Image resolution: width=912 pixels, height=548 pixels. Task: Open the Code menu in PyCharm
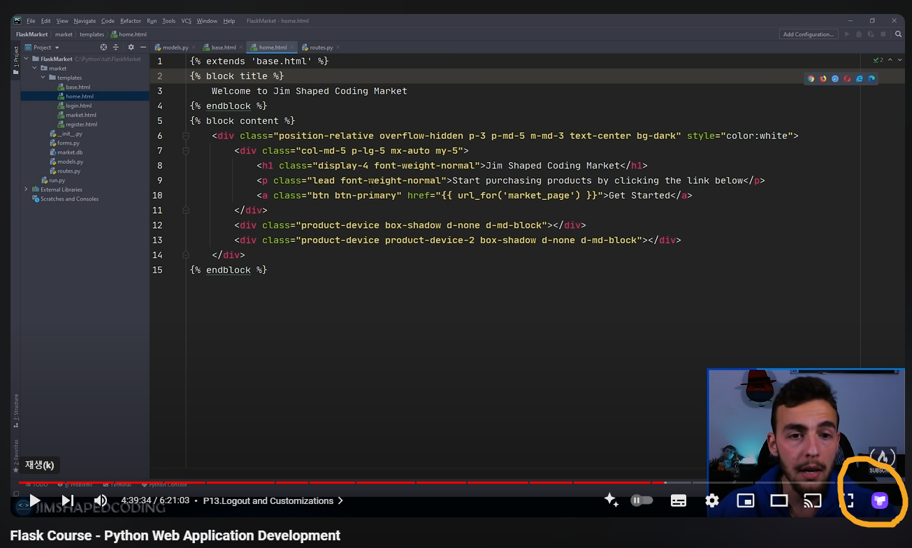[108, 21]
